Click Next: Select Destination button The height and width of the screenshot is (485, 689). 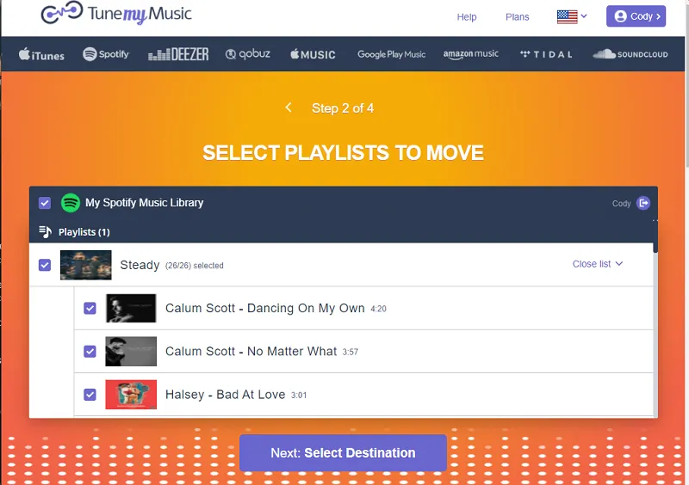[x=343, y=452]
